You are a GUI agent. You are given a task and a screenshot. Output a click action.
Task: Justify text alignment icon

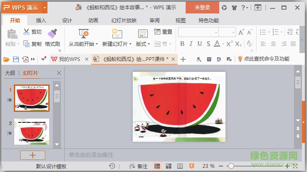click(293, 44)
